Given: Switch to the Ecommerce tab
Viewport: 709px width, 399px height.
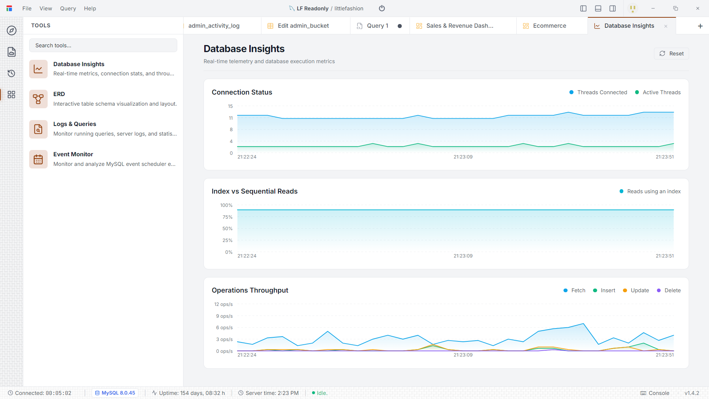Looking at the screenshot, I should click(x=552, y=26).
